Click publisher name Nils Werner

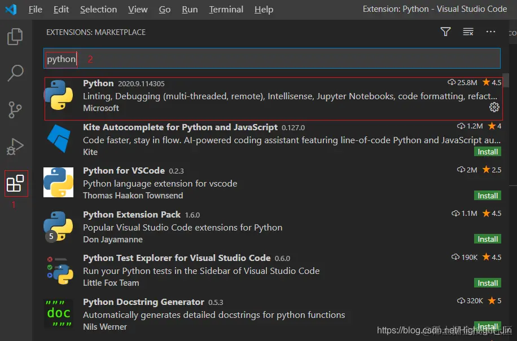click(105, 326)
